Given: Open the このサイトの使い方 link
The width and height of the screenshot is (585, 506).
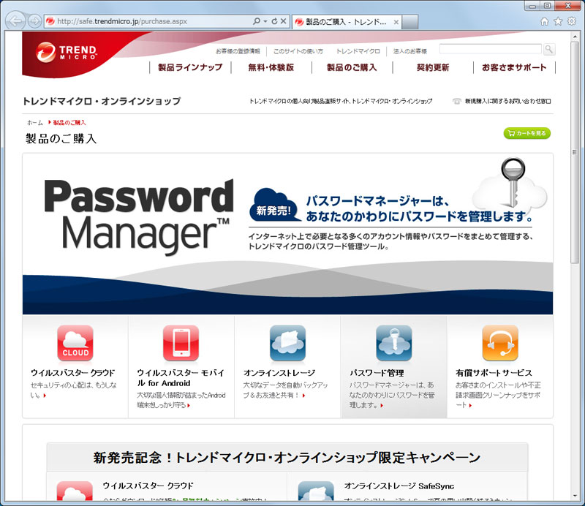Looking at the screenshot, I should (298, 51).
